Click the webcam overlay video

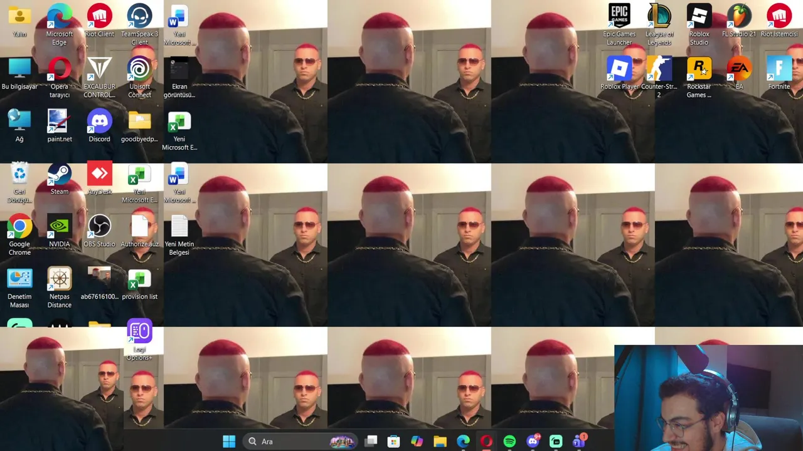coord(708,398)
